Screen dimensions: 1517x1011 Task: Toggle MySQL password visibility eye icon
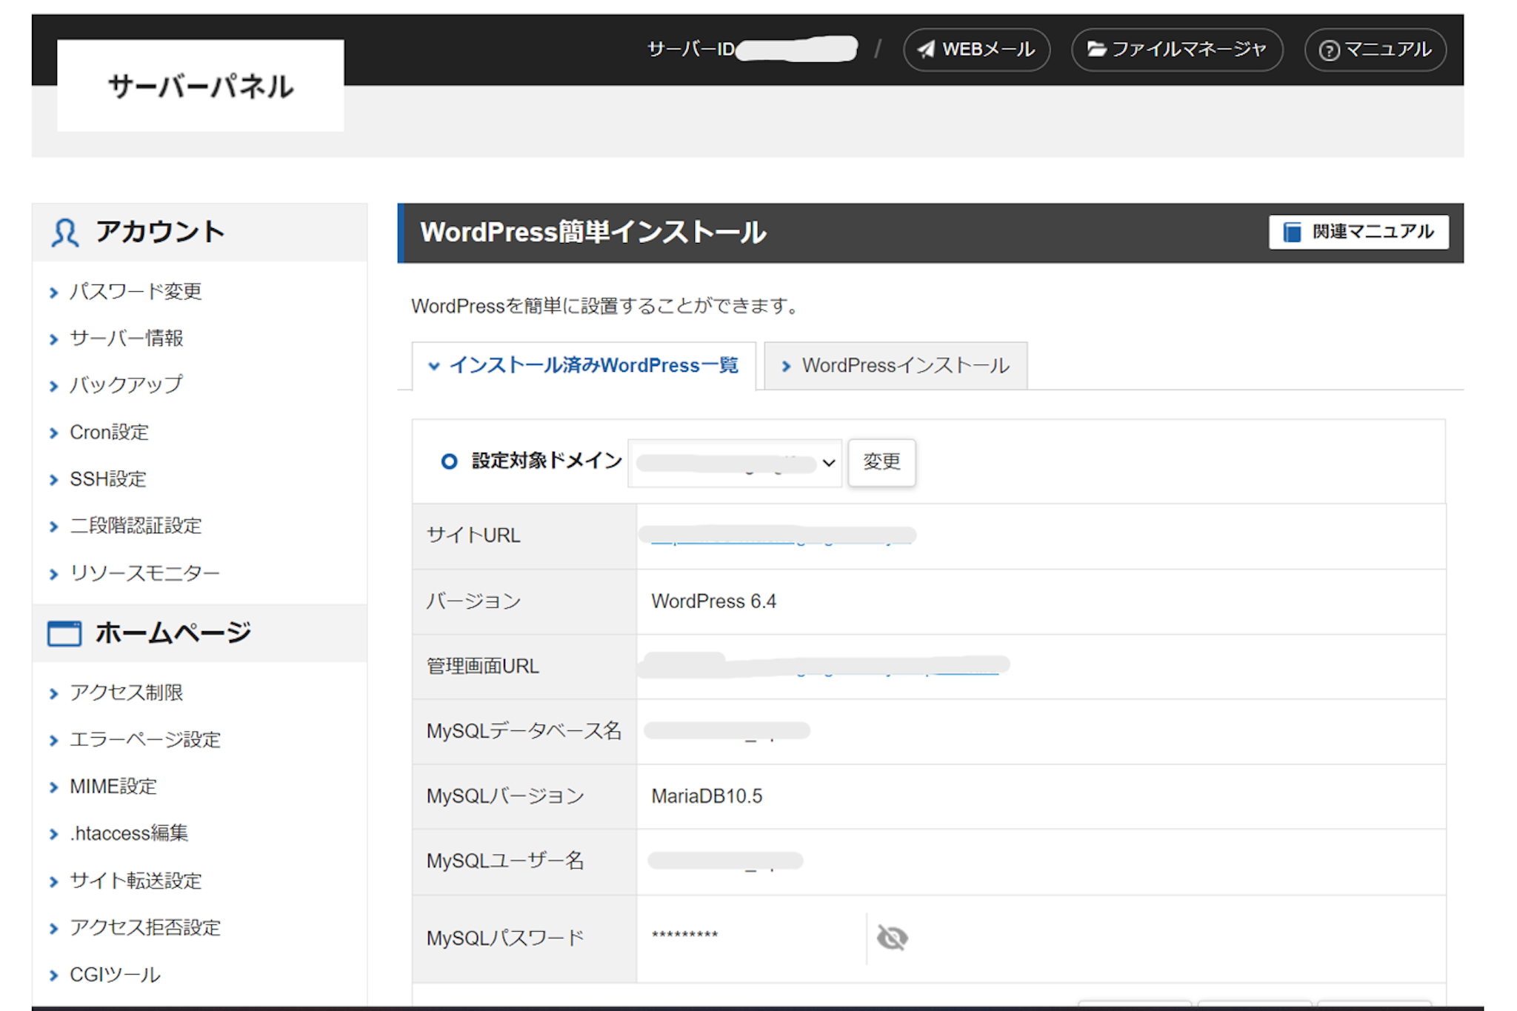click(x=892, y=938)
